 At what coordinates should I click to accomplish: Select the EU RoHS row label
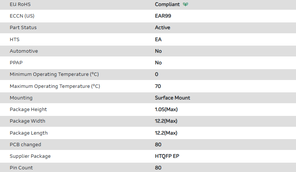20,4
